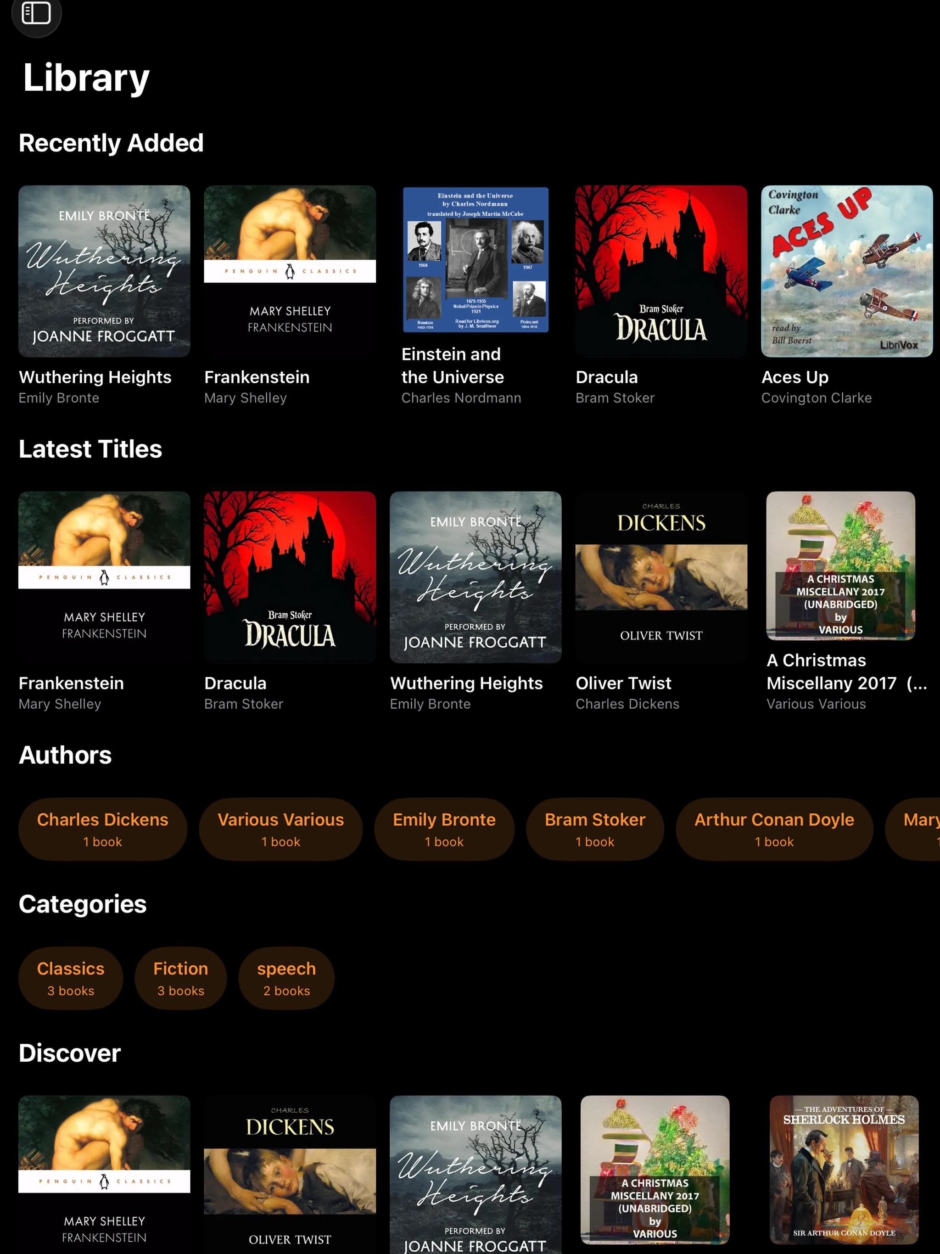Click the 'Charles Nordmann' author text
This screenshot has width=940, height=1254.
click(x=461, y=398)
